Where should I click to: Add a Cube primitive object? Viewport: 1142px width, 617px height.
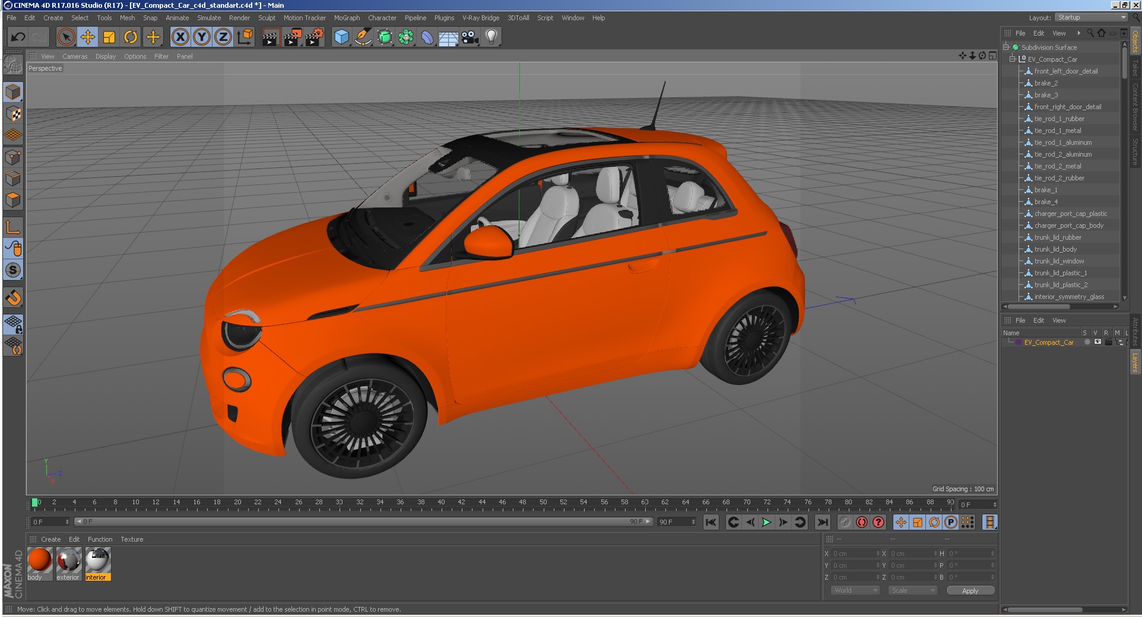tap(341, 37)
